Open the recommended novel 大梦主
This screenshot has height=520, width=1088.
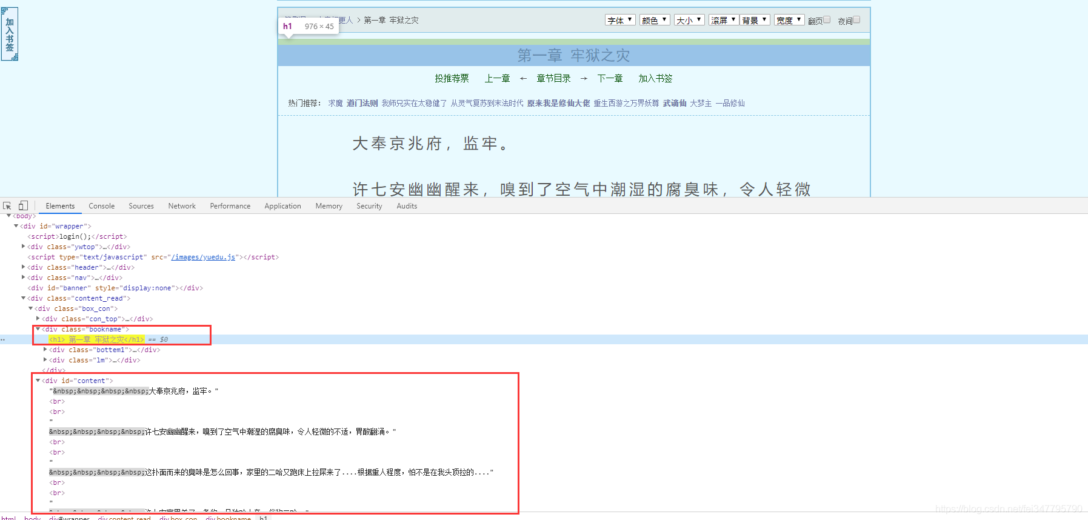point(701,103)
